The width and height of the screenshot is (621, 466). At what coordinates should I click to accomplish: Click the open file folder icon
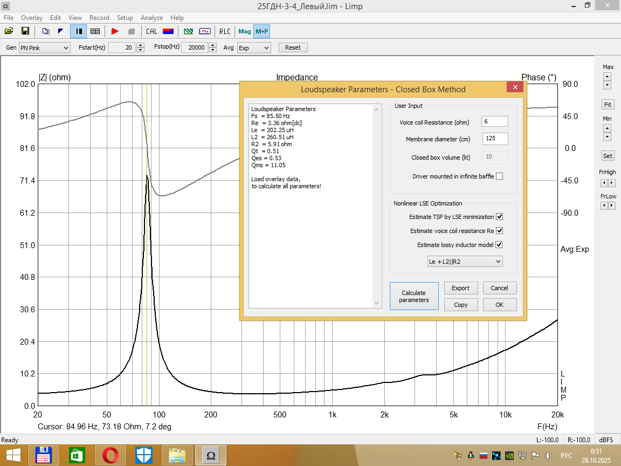(9, 31)
